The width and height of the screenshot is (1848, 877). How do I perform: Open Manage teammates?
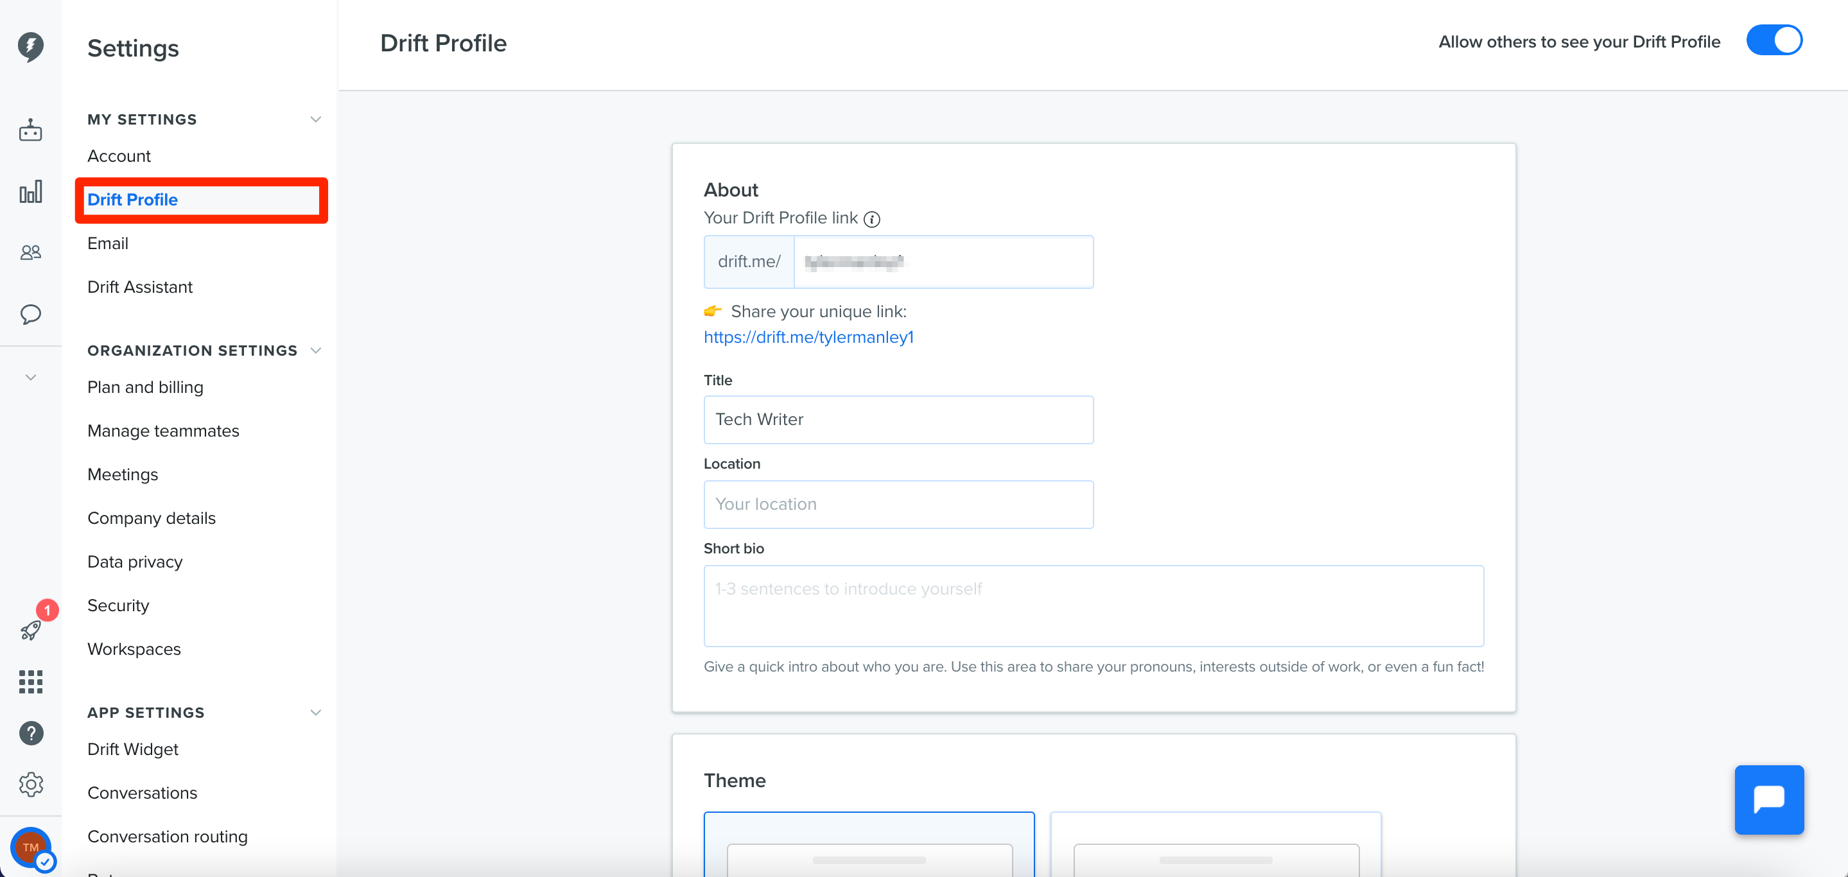[x=164, y=431]
